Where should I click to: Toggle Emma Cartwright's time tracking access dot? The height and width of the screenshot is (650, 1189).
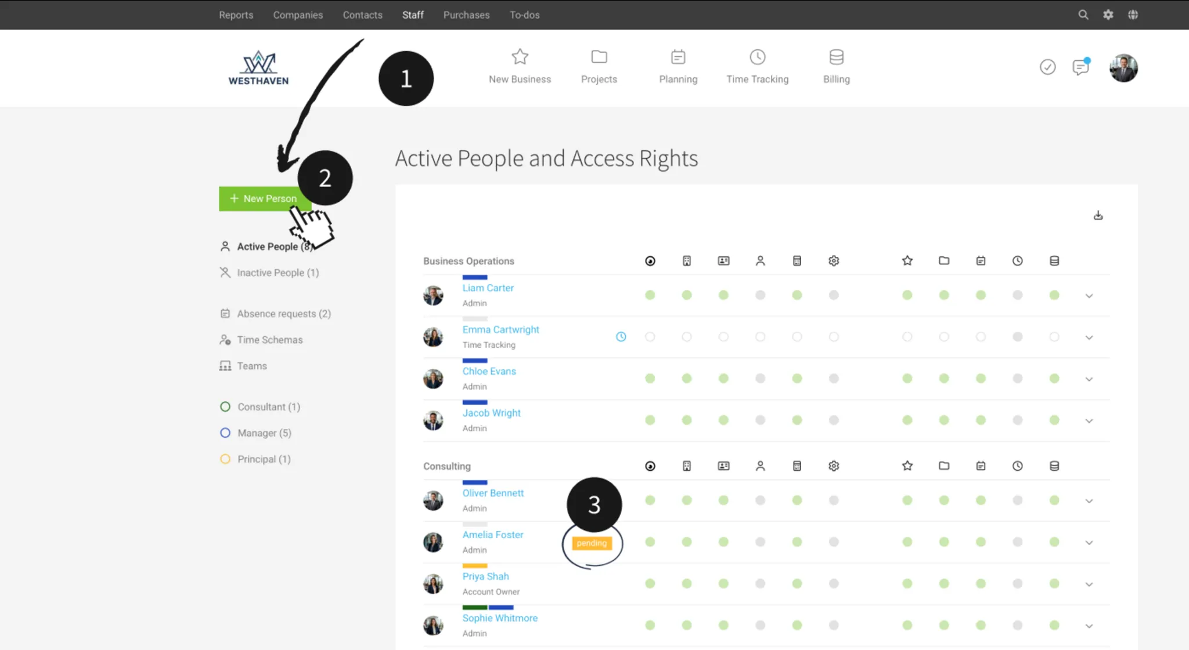[1017, 337]
